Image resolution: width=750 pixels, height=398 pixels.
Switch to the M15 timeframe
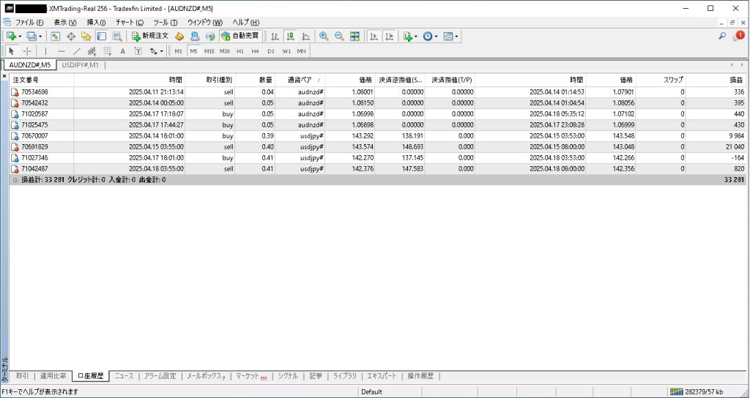click(209, 51)
